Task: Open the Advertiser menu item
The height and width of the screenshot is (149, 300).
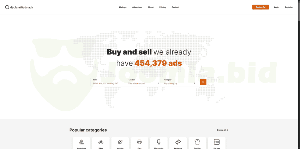Action: click(137, 7)
